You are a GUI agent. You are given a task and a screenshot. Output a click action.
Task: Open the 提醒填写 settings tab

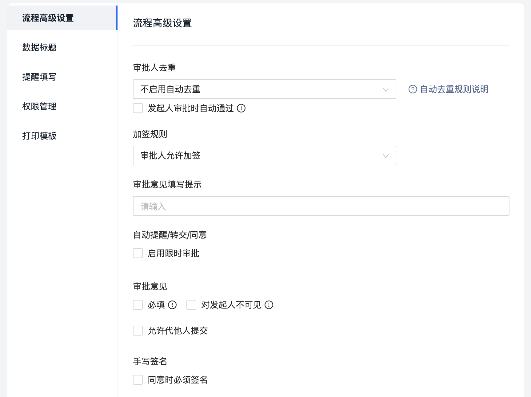[x=39, y=77]
